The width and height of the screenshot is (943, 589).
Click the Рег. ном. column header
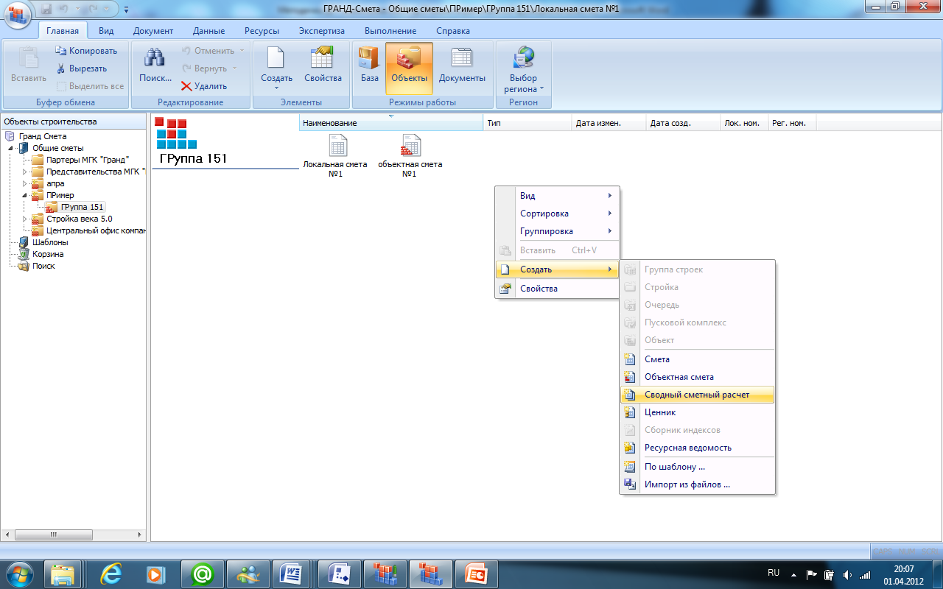[792, 123]
